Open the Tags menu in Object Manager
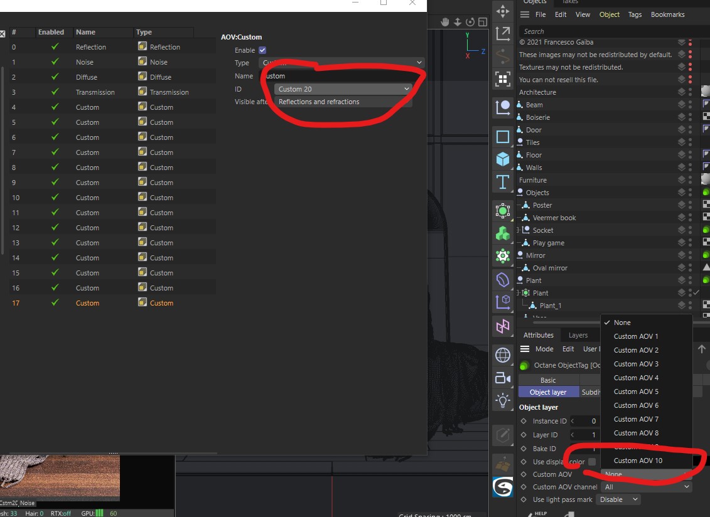Viewport: 710px width, 517px height. 635,14
